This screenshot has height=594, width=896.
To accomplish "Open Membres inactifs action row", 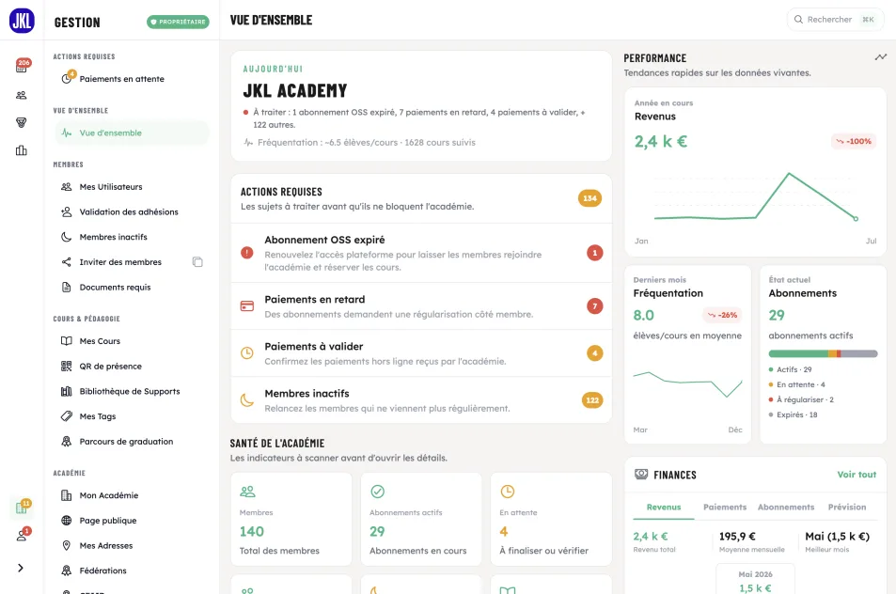I will (x=421, y=400).
